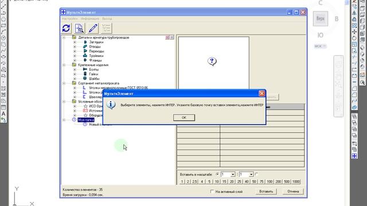367x206 pixels.
Task: Click the blue МультиЭлемент icon at right toolbar bottom
Action: (x=354, y=156)
